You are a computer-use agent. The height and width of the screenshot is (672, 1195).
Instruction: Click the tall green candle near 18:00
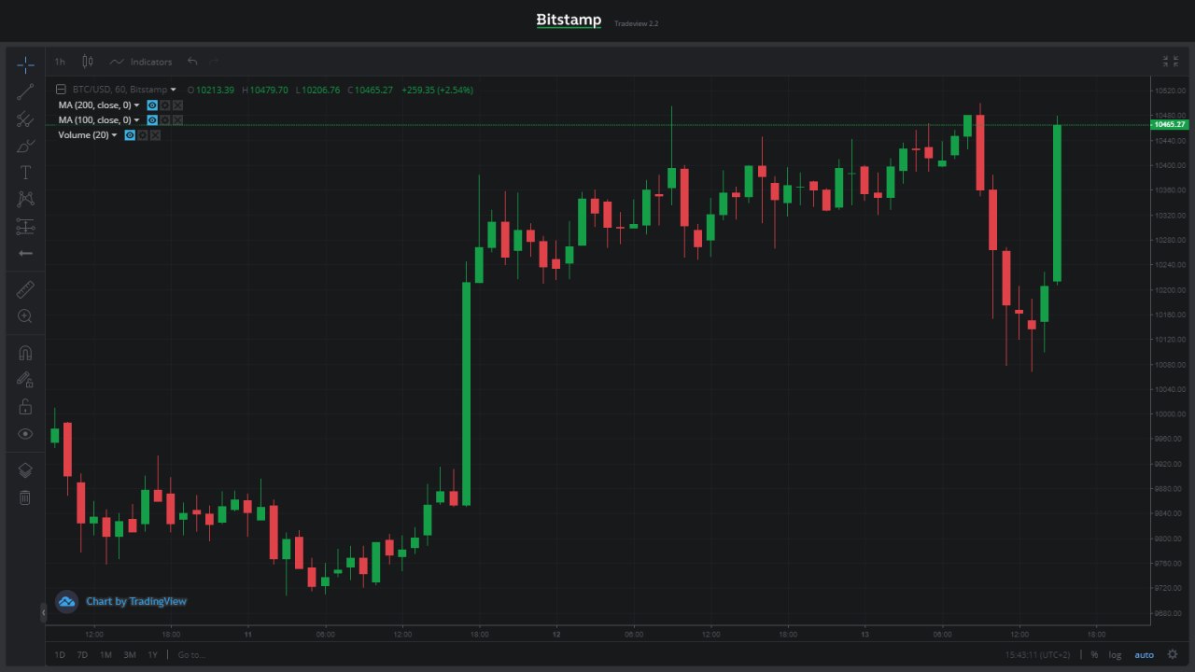[466, 394]
